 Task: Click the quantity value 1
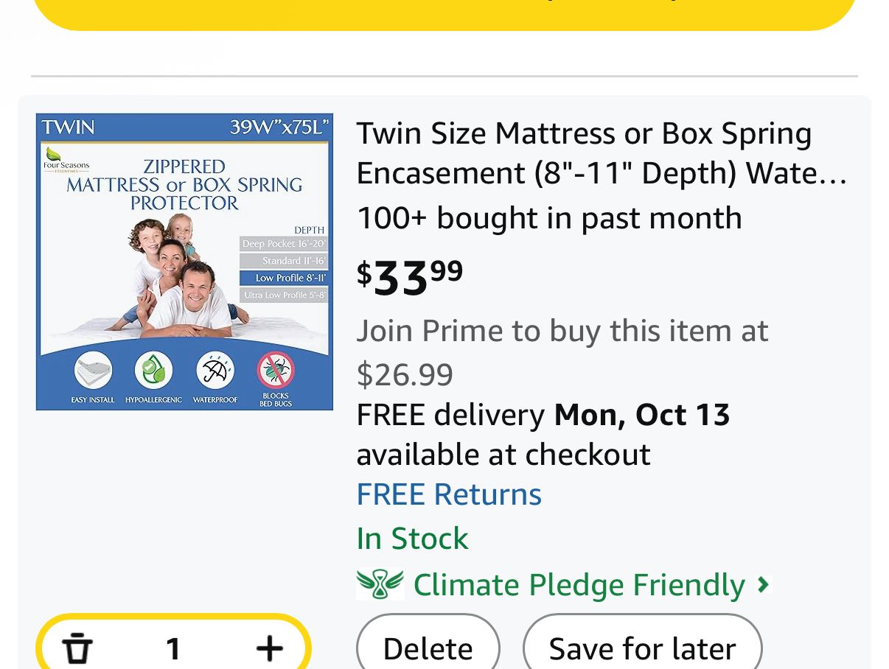click(173, 648)
